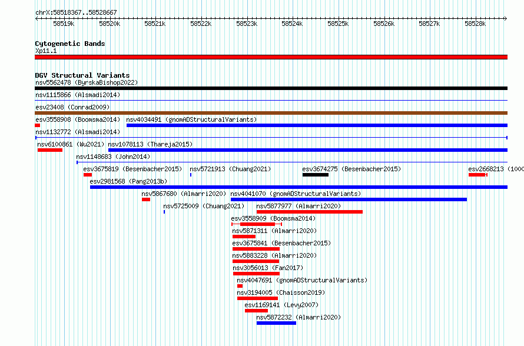This screenshot has height=346, width=524.
Task: Select the red esv2668213 variant bar
Action: point(478,175)
